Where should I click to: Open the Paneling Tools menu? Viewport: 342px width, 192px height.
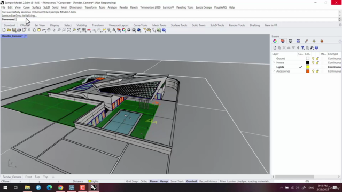tap(185, 7)
